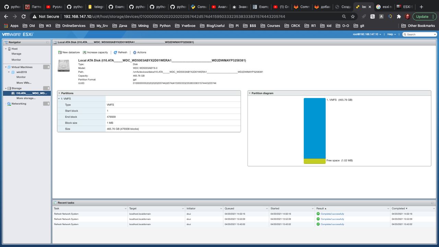Click the ESXi Search field
The height and width of the screenshot is (247, 439).
click(420, 34)
